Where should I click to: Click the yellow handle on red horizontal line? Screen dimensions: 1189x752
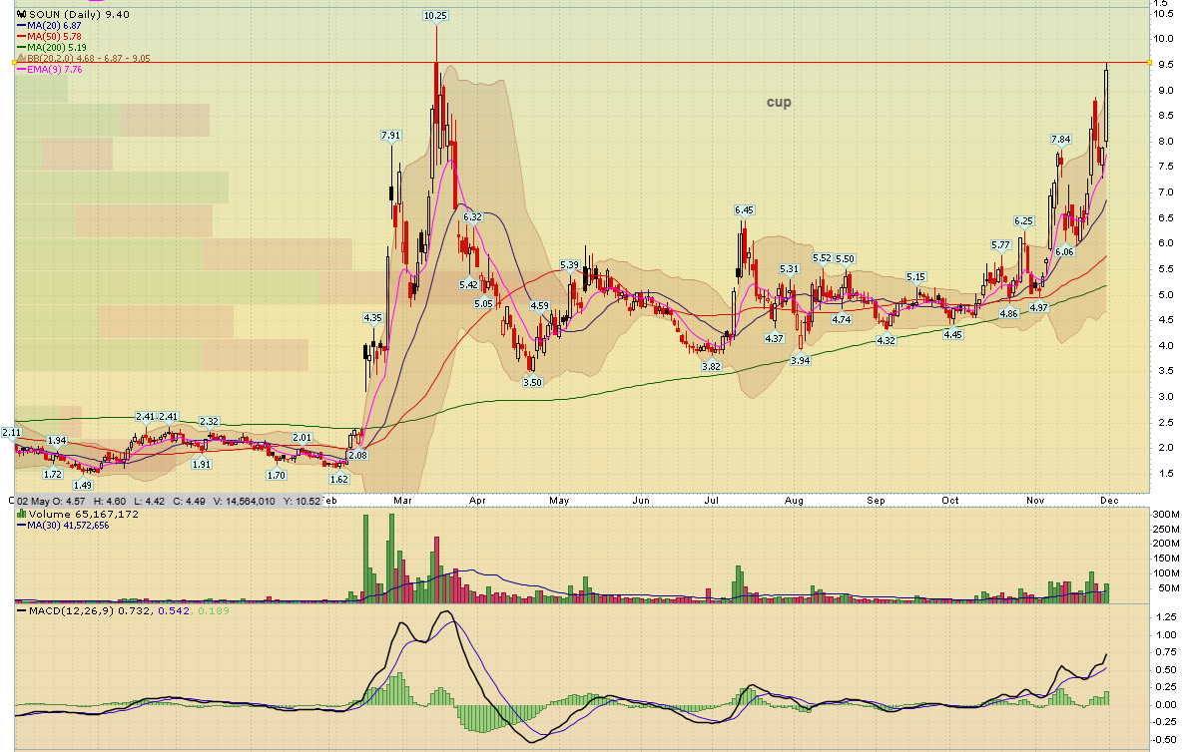tap(16, 64)
